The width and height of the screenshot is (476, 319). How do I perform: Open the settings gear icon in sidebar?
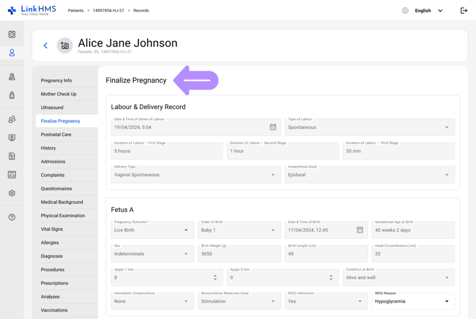tap(12, 193)
